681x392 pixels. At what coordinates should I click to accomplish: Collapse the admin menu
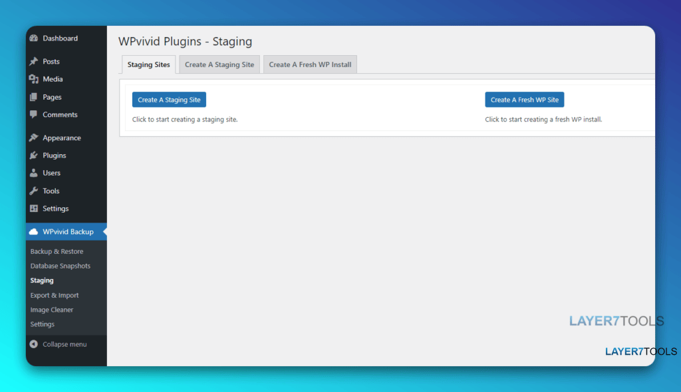(x=65, y=344)
